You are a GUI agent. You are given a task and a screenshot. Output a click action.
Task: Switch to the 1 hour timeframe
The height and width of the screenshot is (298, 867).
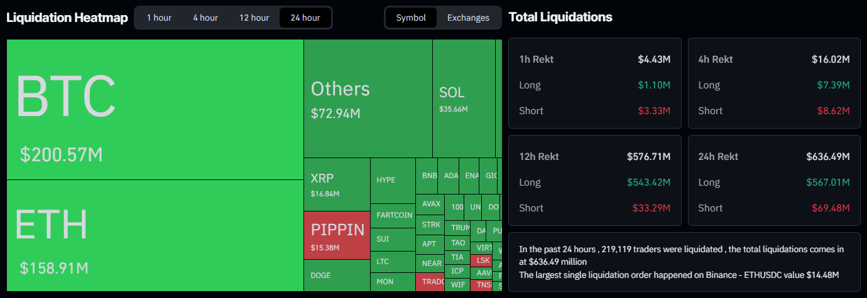pyautogui.click(x=159, y=18)
